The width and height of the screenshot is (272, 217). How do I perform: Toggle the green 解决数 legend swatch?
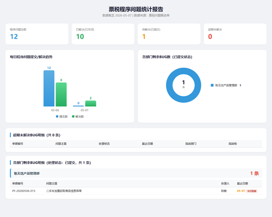pyautogui.click(x=73, y=117)
